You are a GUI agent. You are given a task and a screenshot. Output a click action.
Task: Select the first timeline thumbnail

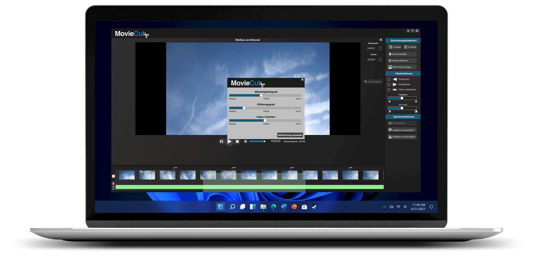point(127,175)
